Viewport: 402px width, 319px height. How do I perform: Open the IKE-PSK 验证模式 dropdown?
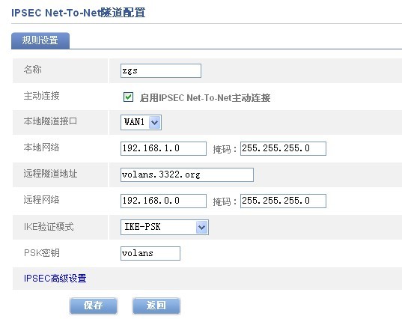pyautogui.click(x=165, y=227)
